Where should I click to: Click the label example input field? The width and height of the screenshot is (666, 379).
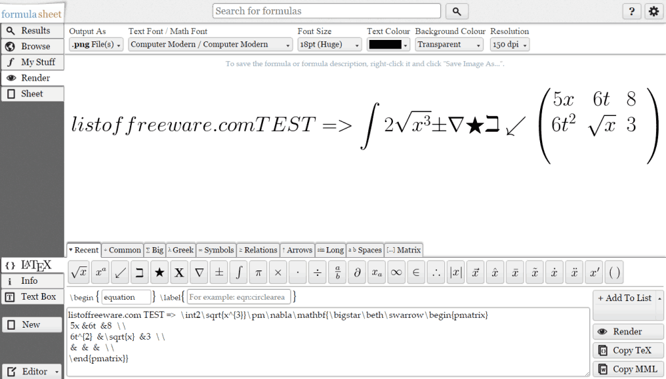pyautogui.click(x=238, y=297)
